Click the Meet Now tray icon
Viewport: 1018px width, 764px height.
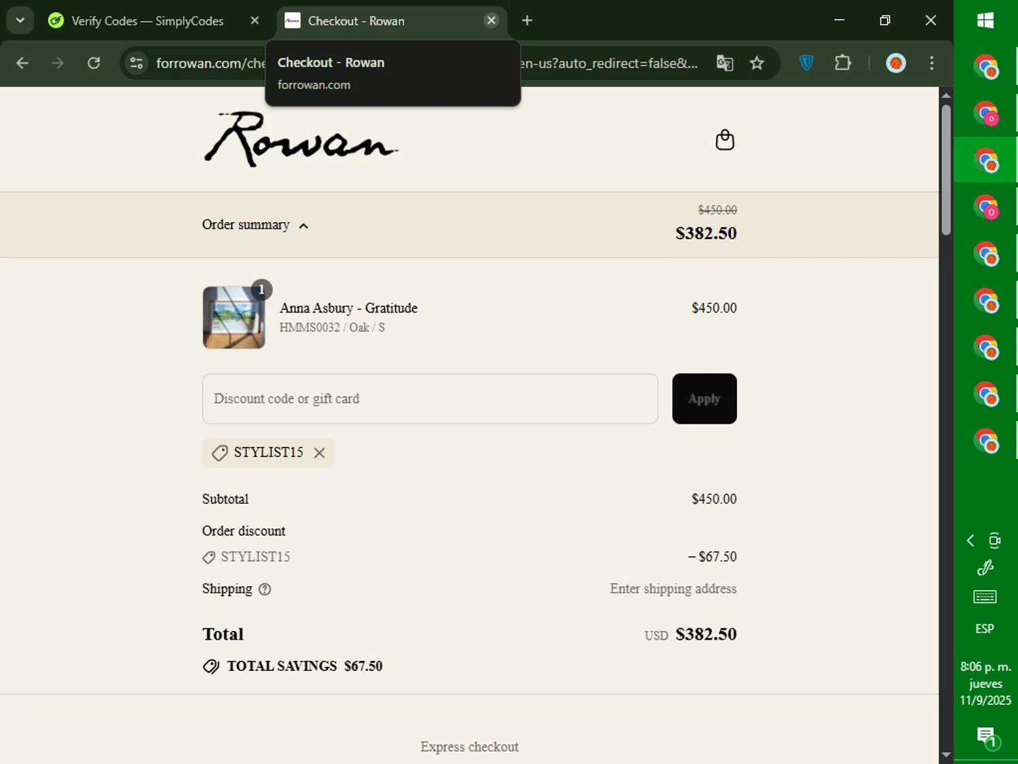995,541
